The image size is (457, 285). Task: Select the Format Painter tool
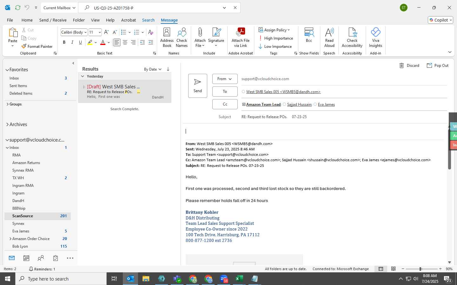click(37, 46)
